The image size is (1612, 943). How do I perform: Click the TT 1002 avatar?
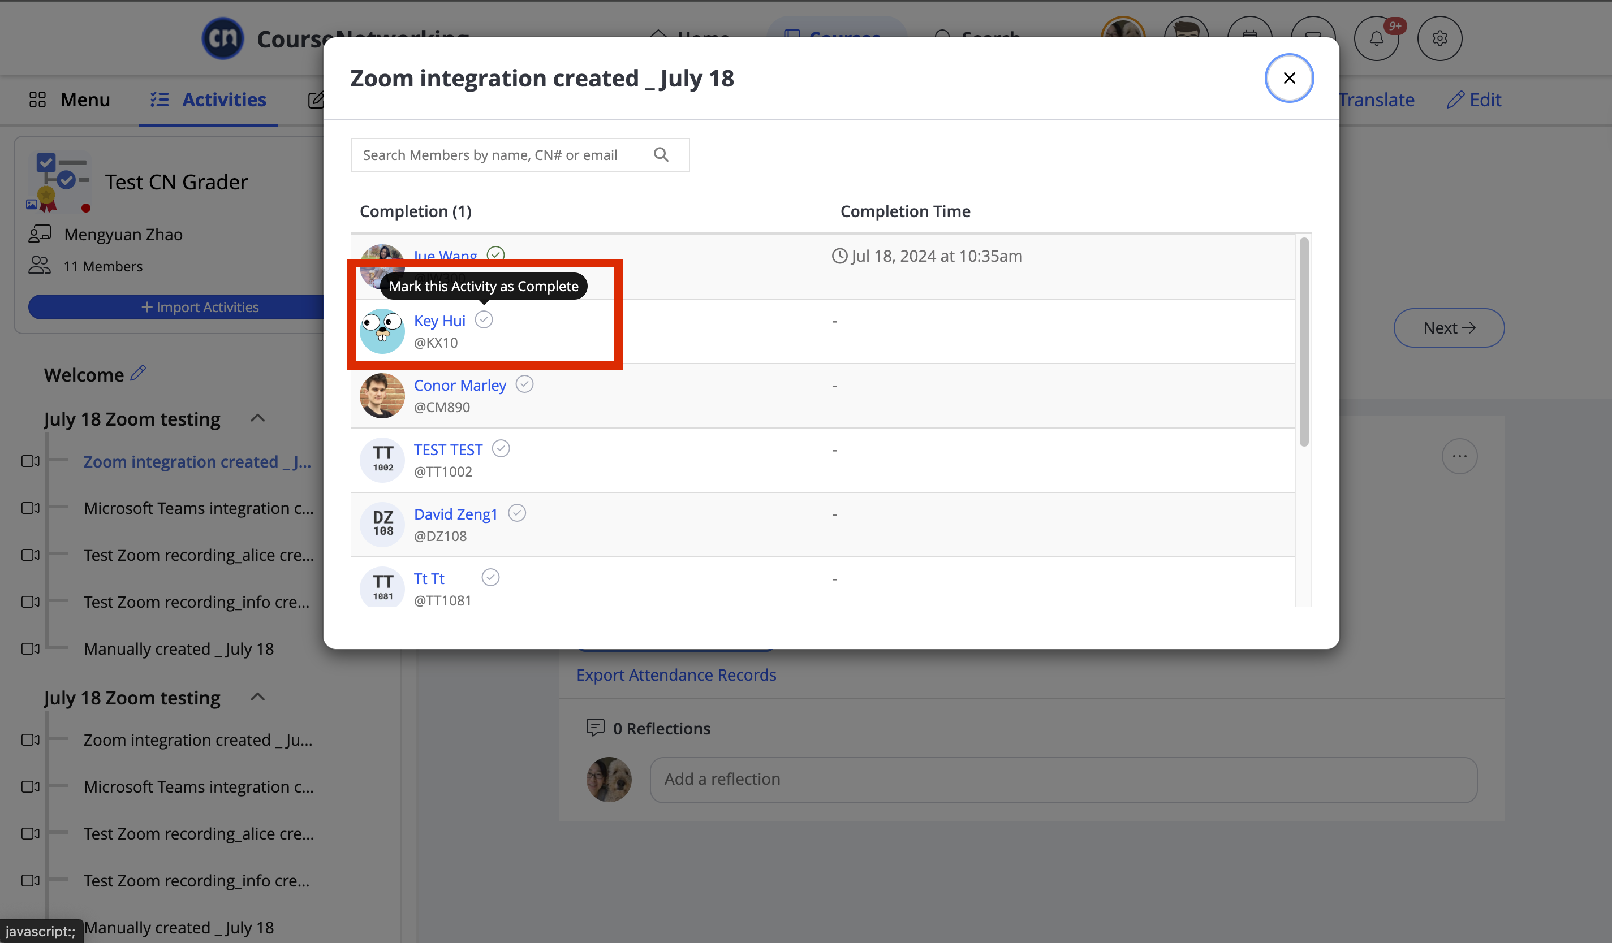[x=382, y=460]
